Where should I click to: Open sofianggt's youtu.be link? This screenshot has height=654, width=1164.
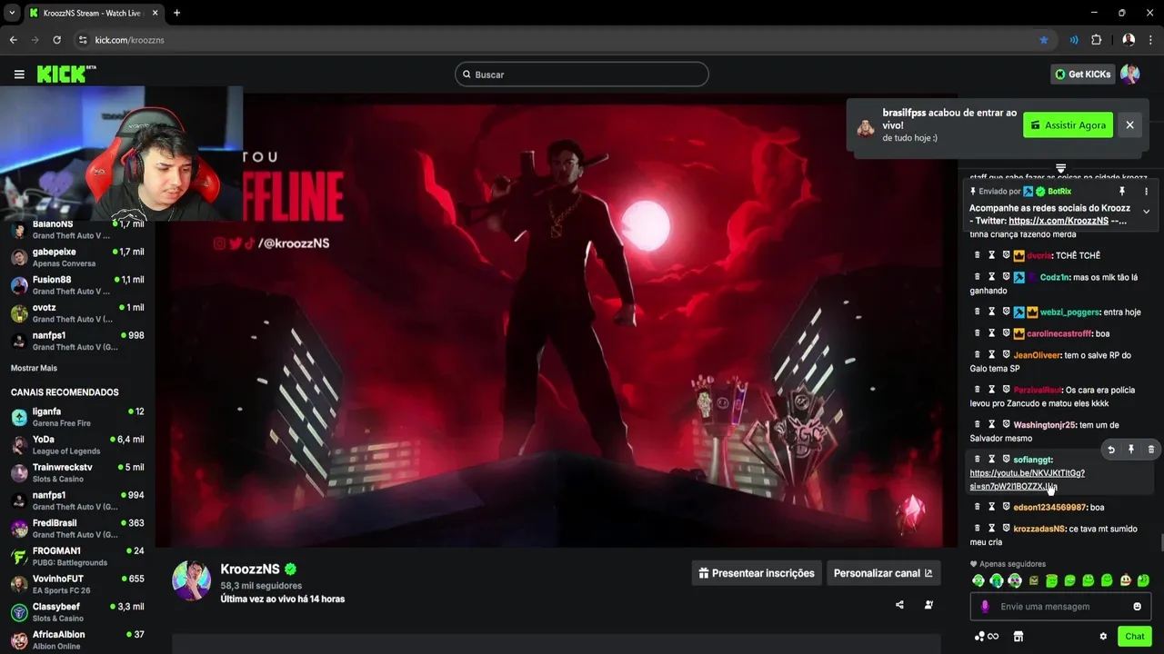coord(1028,480)
